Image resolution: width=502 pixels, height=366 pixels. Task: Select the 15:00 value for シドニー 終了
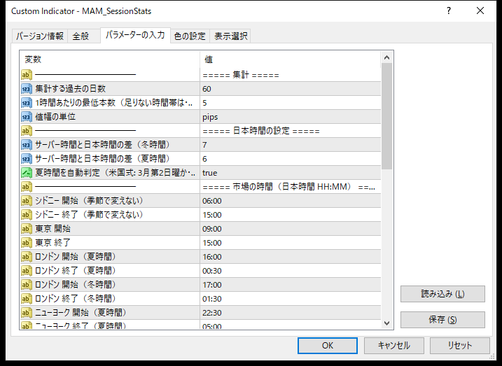coord(291,215)
